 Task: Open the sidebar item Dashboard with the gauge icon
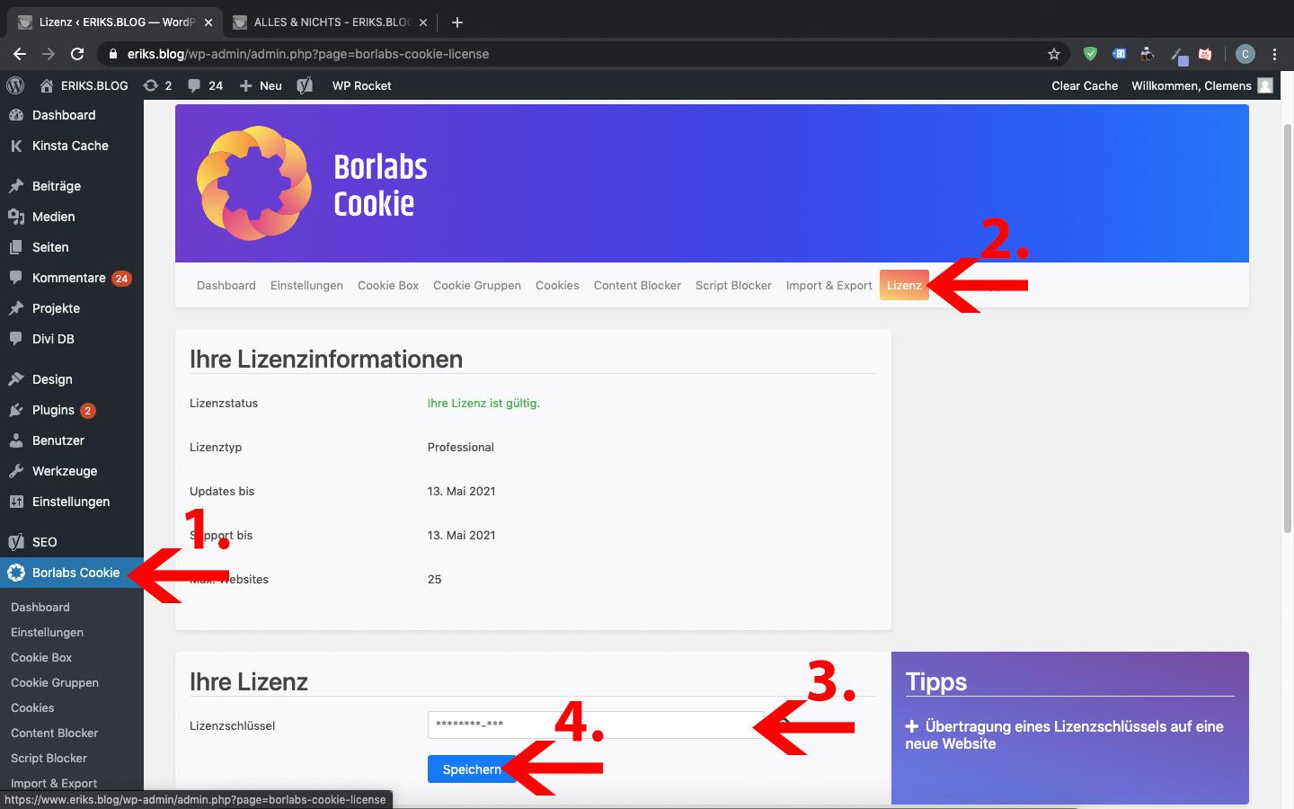coord(72,115)
